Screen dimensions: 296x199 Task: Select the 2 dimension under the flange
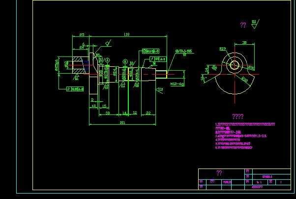coord(92,100)
